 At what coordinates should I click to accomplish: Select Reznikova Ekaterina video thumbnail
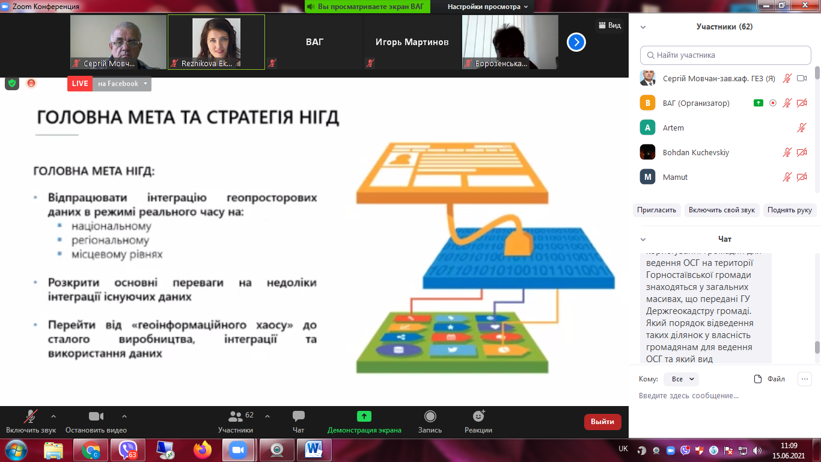216,42
